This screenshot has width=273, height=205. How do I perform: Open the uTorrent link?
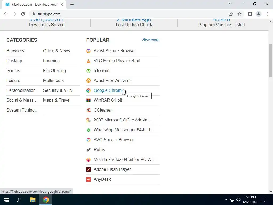click(102, 70)
